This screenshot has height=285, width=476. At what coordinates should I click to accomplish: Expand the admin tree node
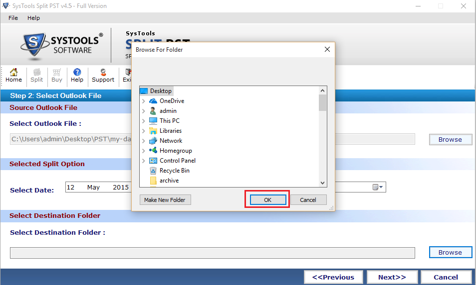pyautogui.click(x=144, y=111)
